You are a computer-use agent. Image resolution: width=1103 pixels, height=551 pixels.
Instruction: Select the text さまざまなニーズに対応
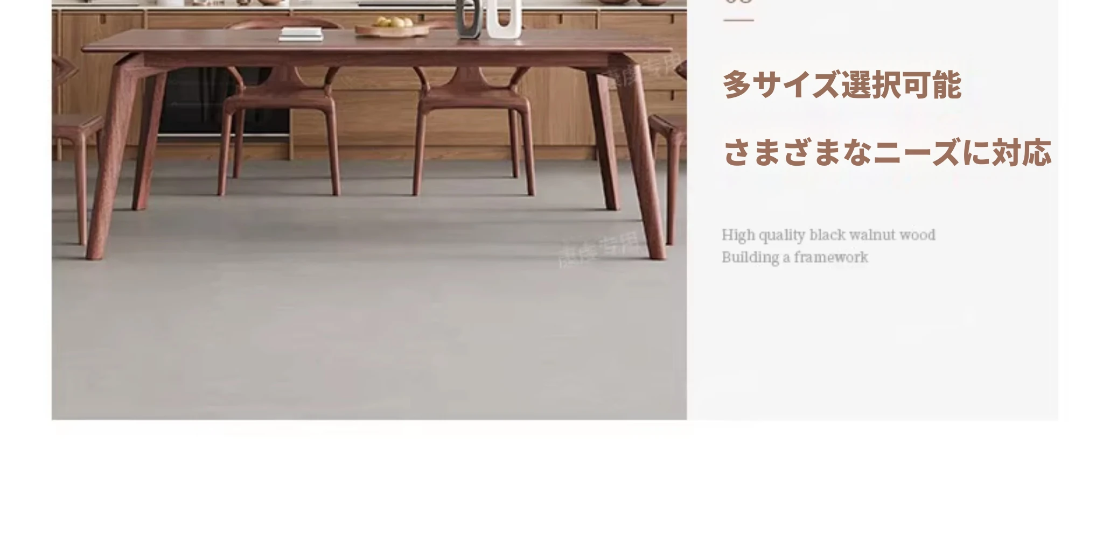click(887, 152)
